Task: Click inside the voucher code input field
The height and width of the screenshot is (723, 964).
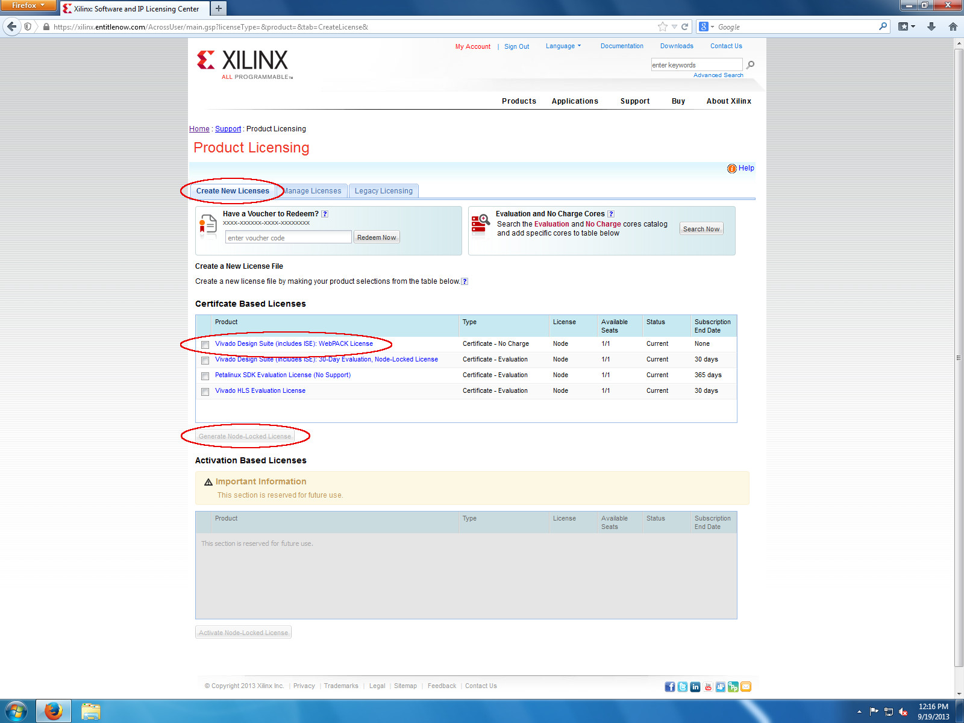Action: [x=288, y=237]
